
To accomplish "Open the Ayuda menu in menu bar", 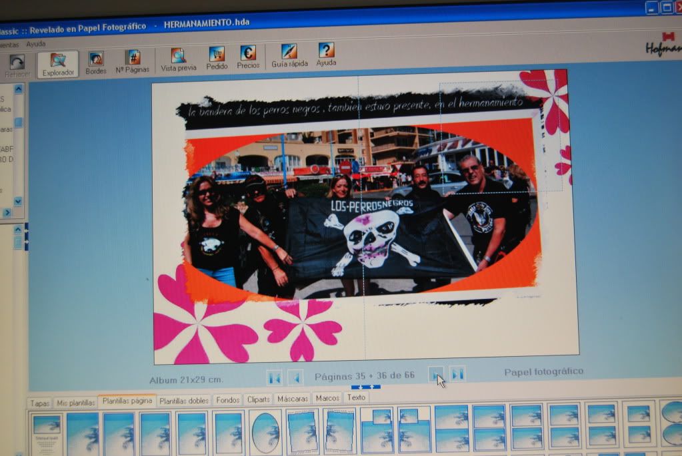I will coord(35,44).
